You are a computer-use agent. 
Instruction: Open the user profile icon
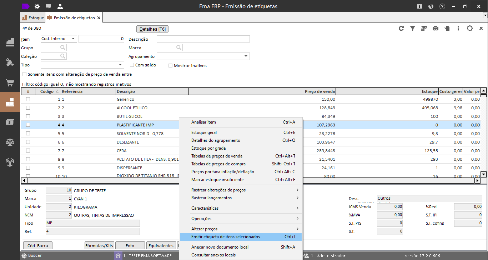pos(60,6)
